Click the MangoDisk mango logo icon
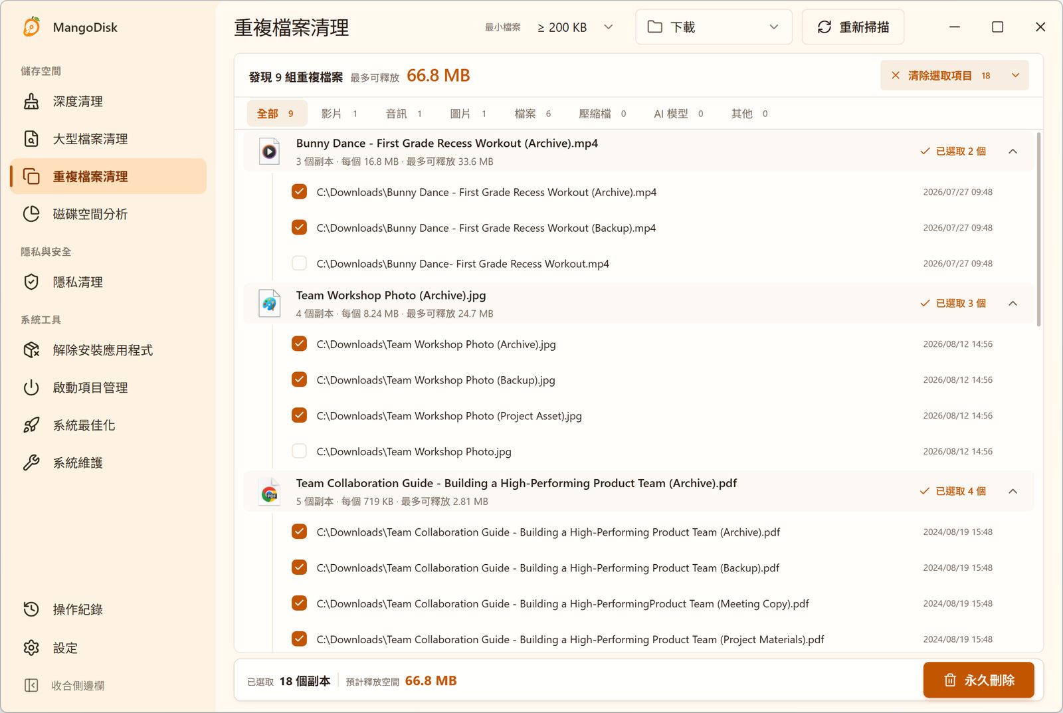 point(31,27)
